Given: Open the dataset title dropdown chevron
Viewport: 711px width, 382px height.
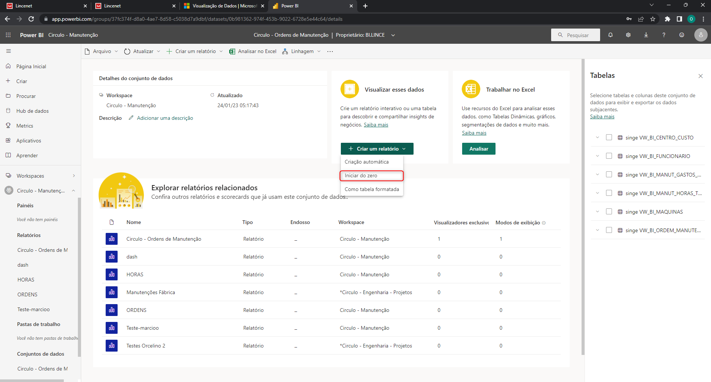Looking at the screenshot, I should [x=393, y=35].
